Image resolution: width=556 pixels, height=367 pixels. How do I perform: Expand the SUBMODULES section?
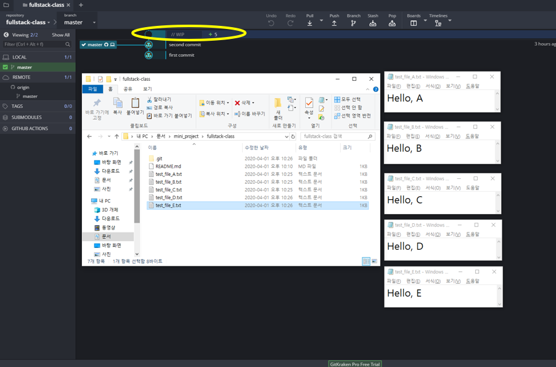point(38,117)
